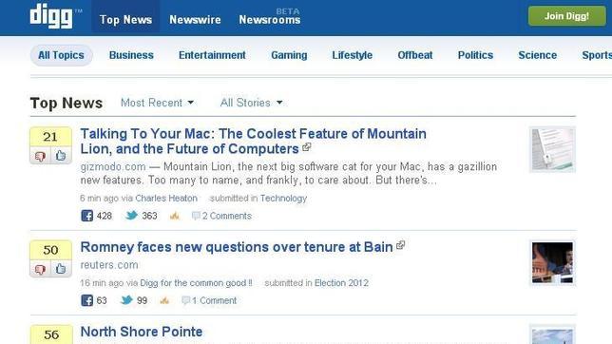Open the All Stories filter dropdown
The width and height of the screenshot is (612, 344).
251,103
